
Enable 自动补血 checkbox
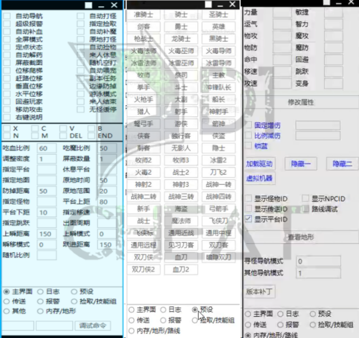7,32
